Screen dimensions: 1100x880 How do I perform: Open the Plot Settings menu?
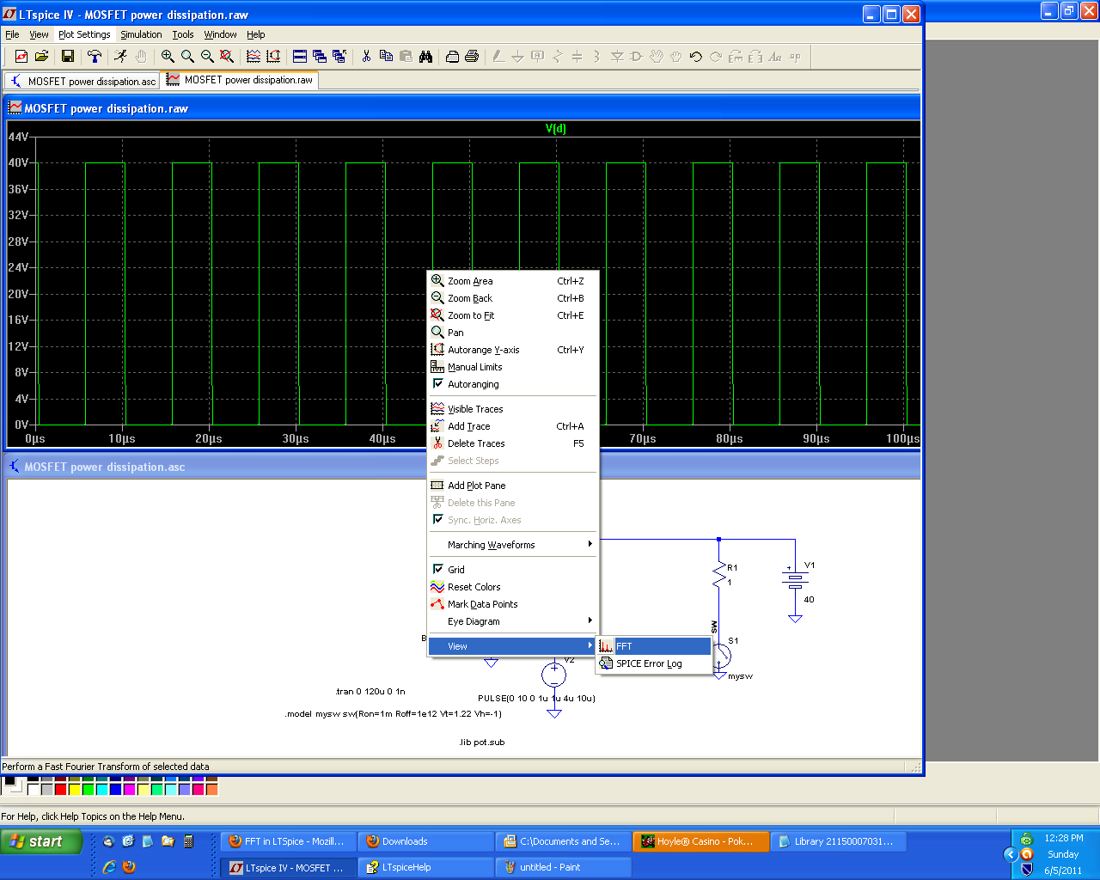coord(84,34)
